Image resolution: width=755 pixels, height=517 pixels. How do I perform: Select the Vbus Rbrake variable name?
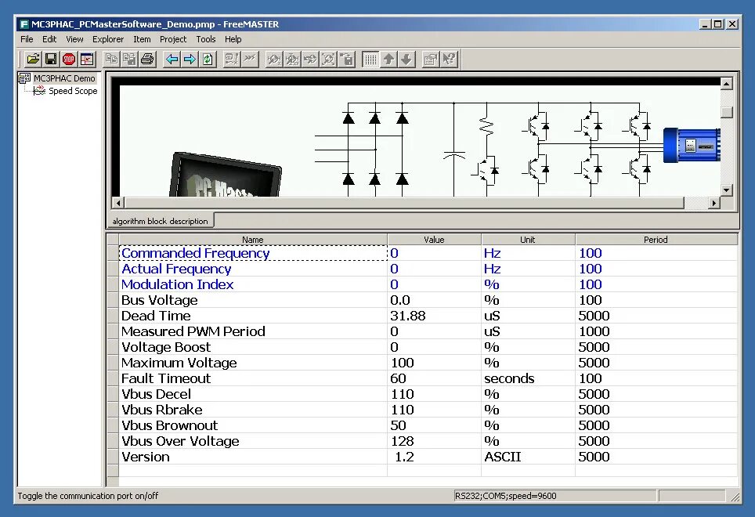162,410
